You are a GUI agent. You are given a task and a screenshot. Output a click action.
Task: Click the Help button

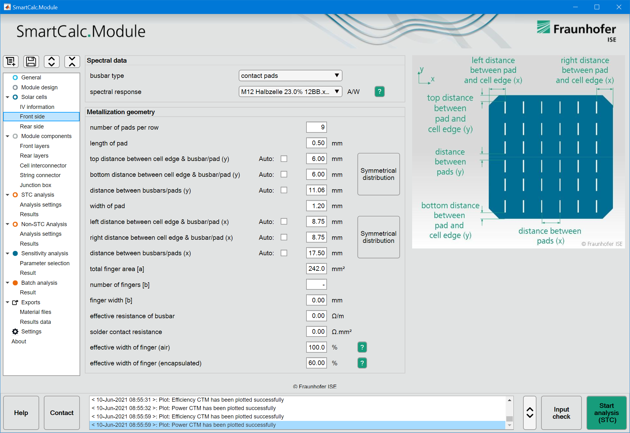tap(21, 413)
